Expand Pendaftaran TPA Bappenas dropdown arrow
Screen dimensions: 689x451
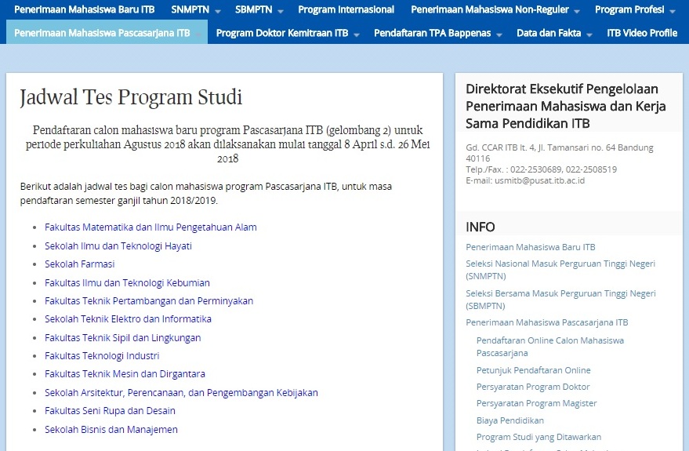(499, 35)
